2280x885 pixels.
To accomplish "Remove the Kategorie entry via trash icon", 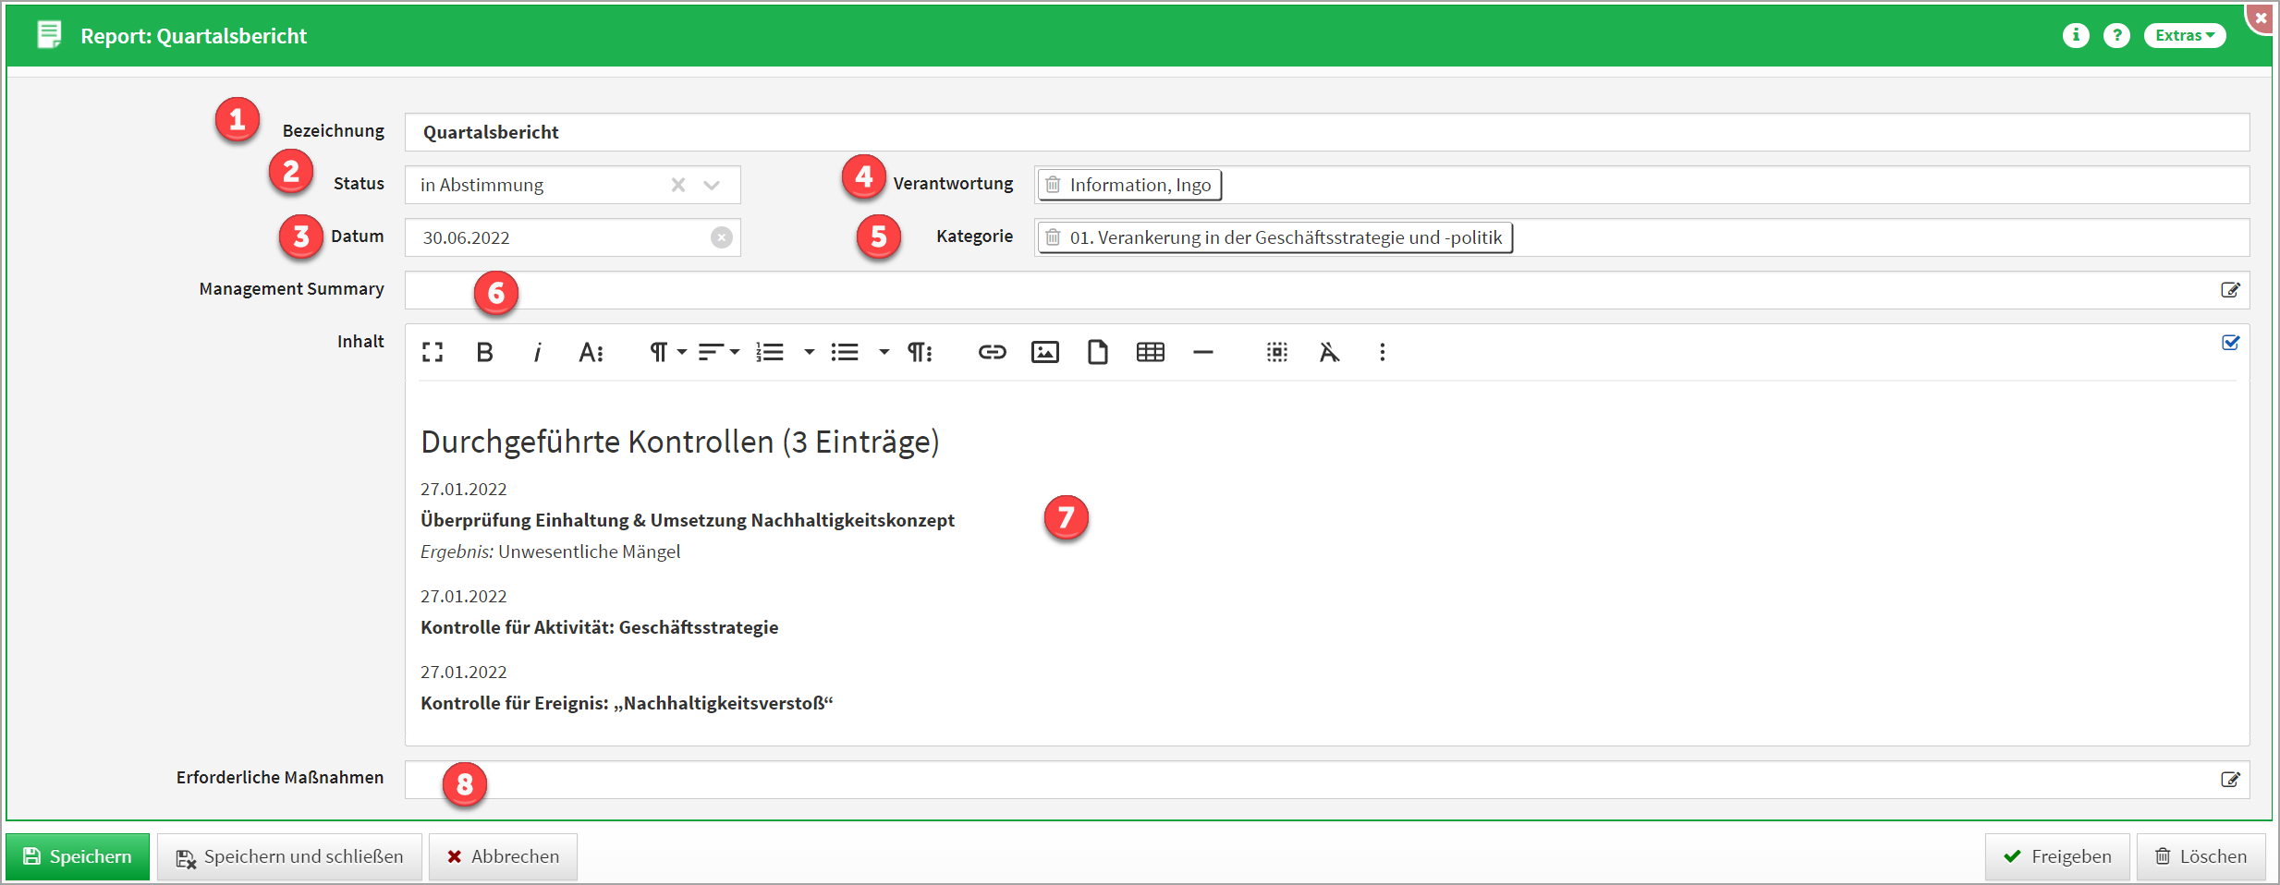I will pyautogui.click(x=1053, y=237).
